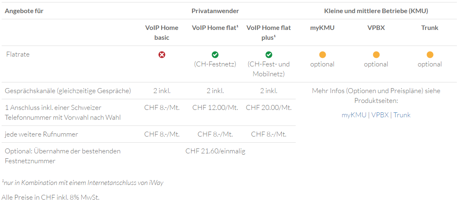461x203 pixels.
Task: Click the CHF 12.00/Mt. price cell
Action: 215,107
